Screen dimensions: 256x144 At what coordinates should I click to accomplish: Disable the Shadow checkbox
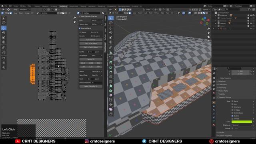[232, 116]
